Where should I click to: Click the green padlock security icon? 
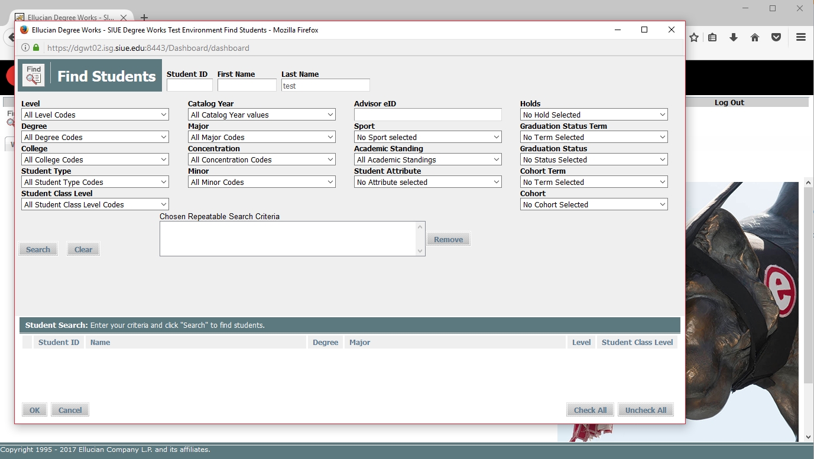(36, 48)
